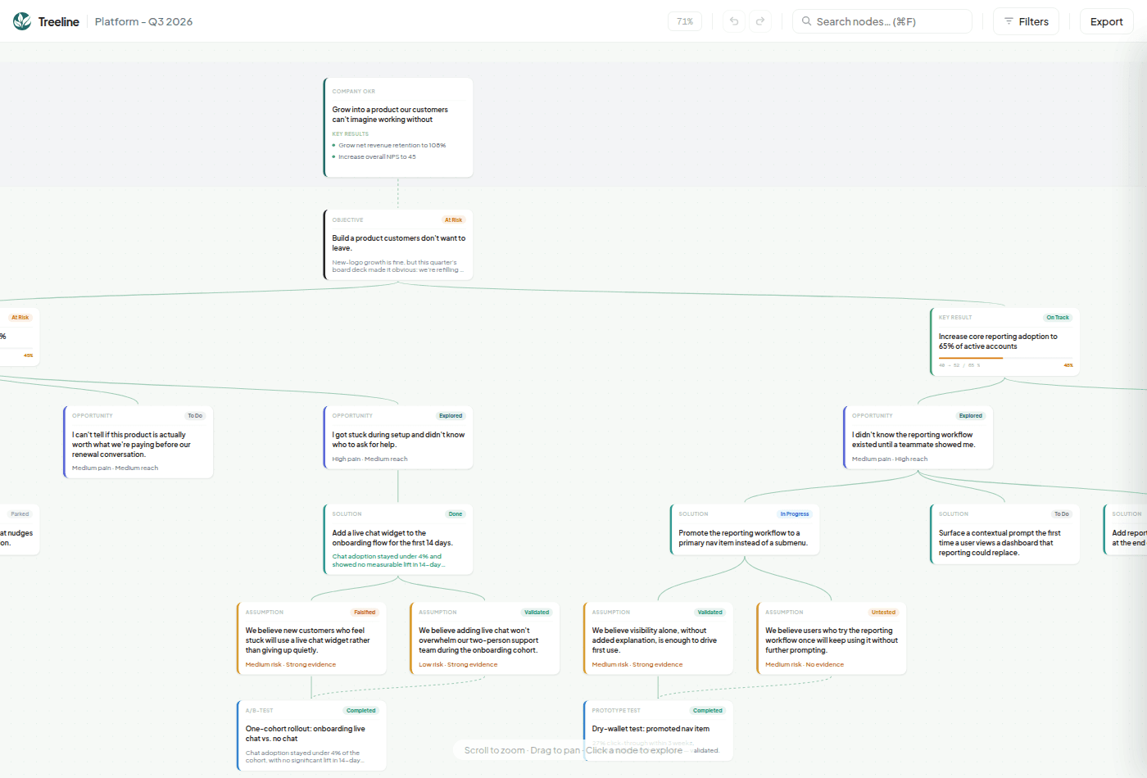The height and width of the screenshot is (778, 1147).
Task: Undo the last action
Action: pyautogui.click(x=734, y=21)
